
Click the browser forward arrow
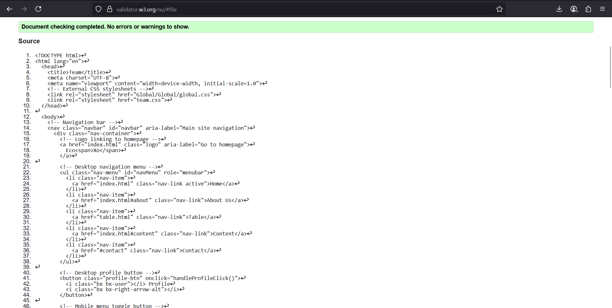pyautogui.click(x=24, y=9)
